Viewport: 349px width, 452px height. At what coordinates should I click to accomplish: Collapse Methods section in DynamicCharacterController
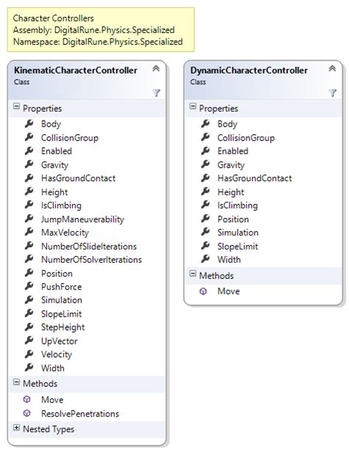(x=193, y=274)
